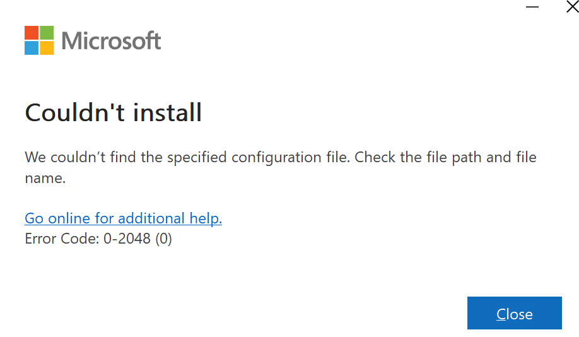Click the word 'install' in the heading
This screenshot has width=579, height=337.
pos(167,112)
